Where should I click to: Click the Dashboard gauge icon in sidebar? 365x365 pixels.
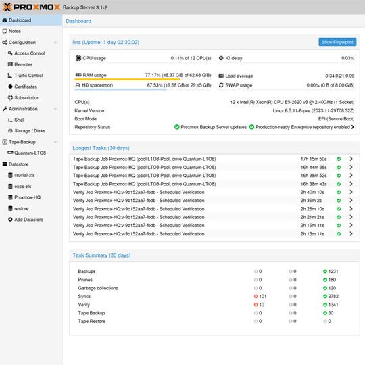(5, 20)
